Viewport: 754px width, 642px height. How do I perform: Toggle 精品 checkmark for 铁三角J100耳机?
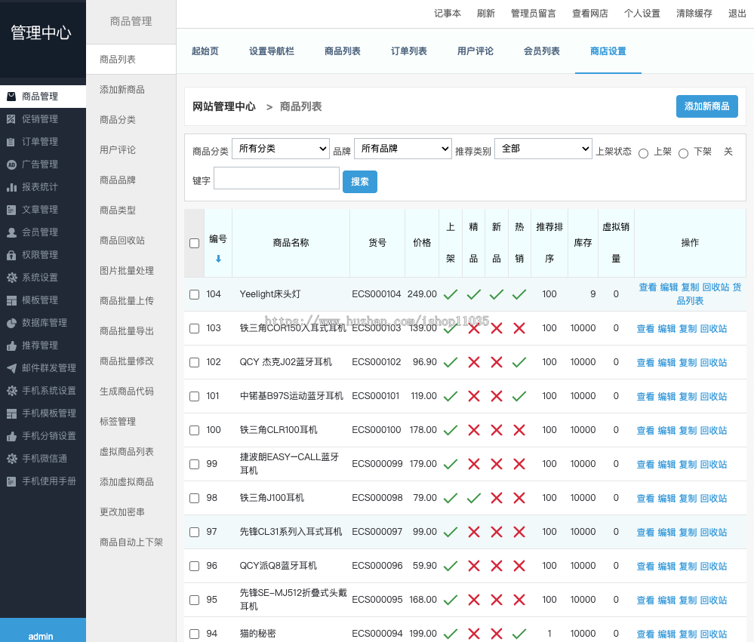(x=474, y=498)
